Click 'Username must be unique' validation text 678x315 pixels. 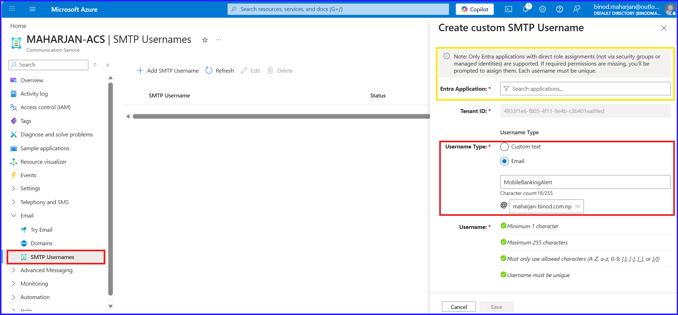tap(538, 275)
